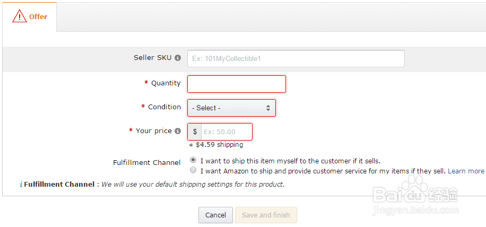Click into the Quantity input box
The width and height of the screenshot is (486, 227).
(x=237, y=84)
